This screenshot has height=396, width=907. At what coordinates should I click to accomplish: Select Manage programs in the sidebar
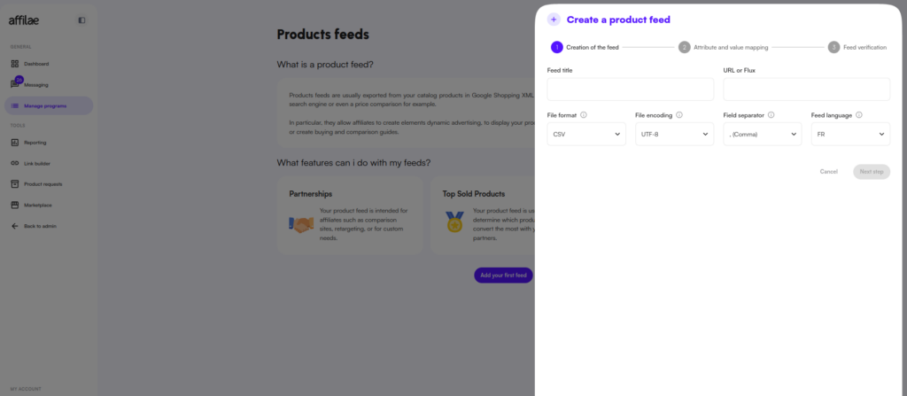pos(48,105)
